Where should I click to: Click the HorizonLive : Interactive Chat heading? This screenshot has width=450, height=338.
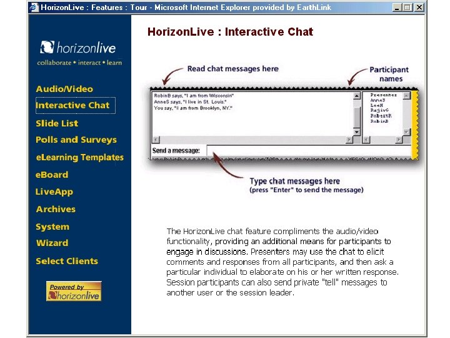(230, 32)
